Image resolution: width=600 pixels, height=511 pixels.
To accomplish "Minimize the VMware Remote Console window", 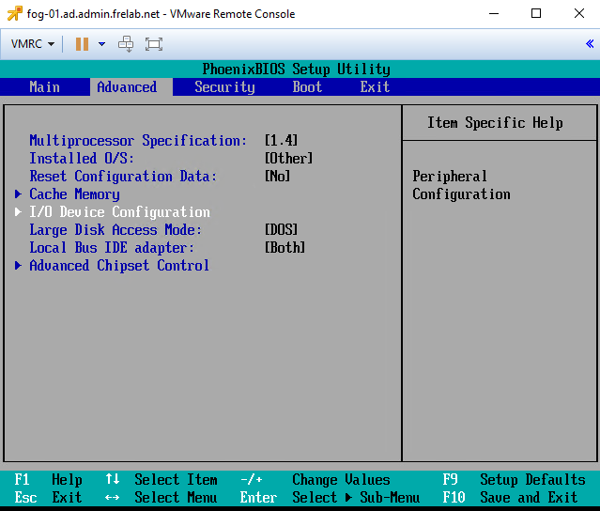I will pos(494,14).
